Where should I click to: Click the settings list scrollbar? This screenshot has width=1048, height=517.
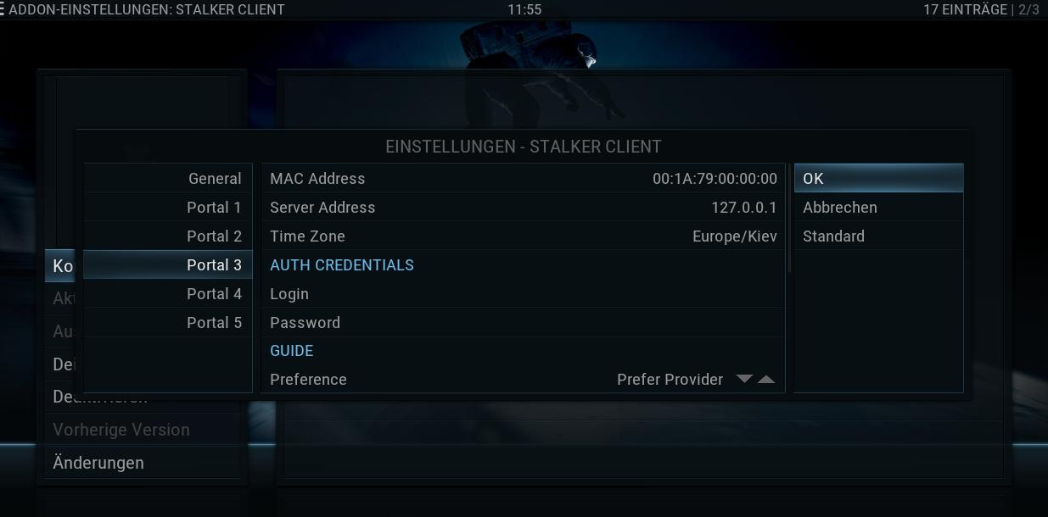pyautogui.click(x=790, y=219)
